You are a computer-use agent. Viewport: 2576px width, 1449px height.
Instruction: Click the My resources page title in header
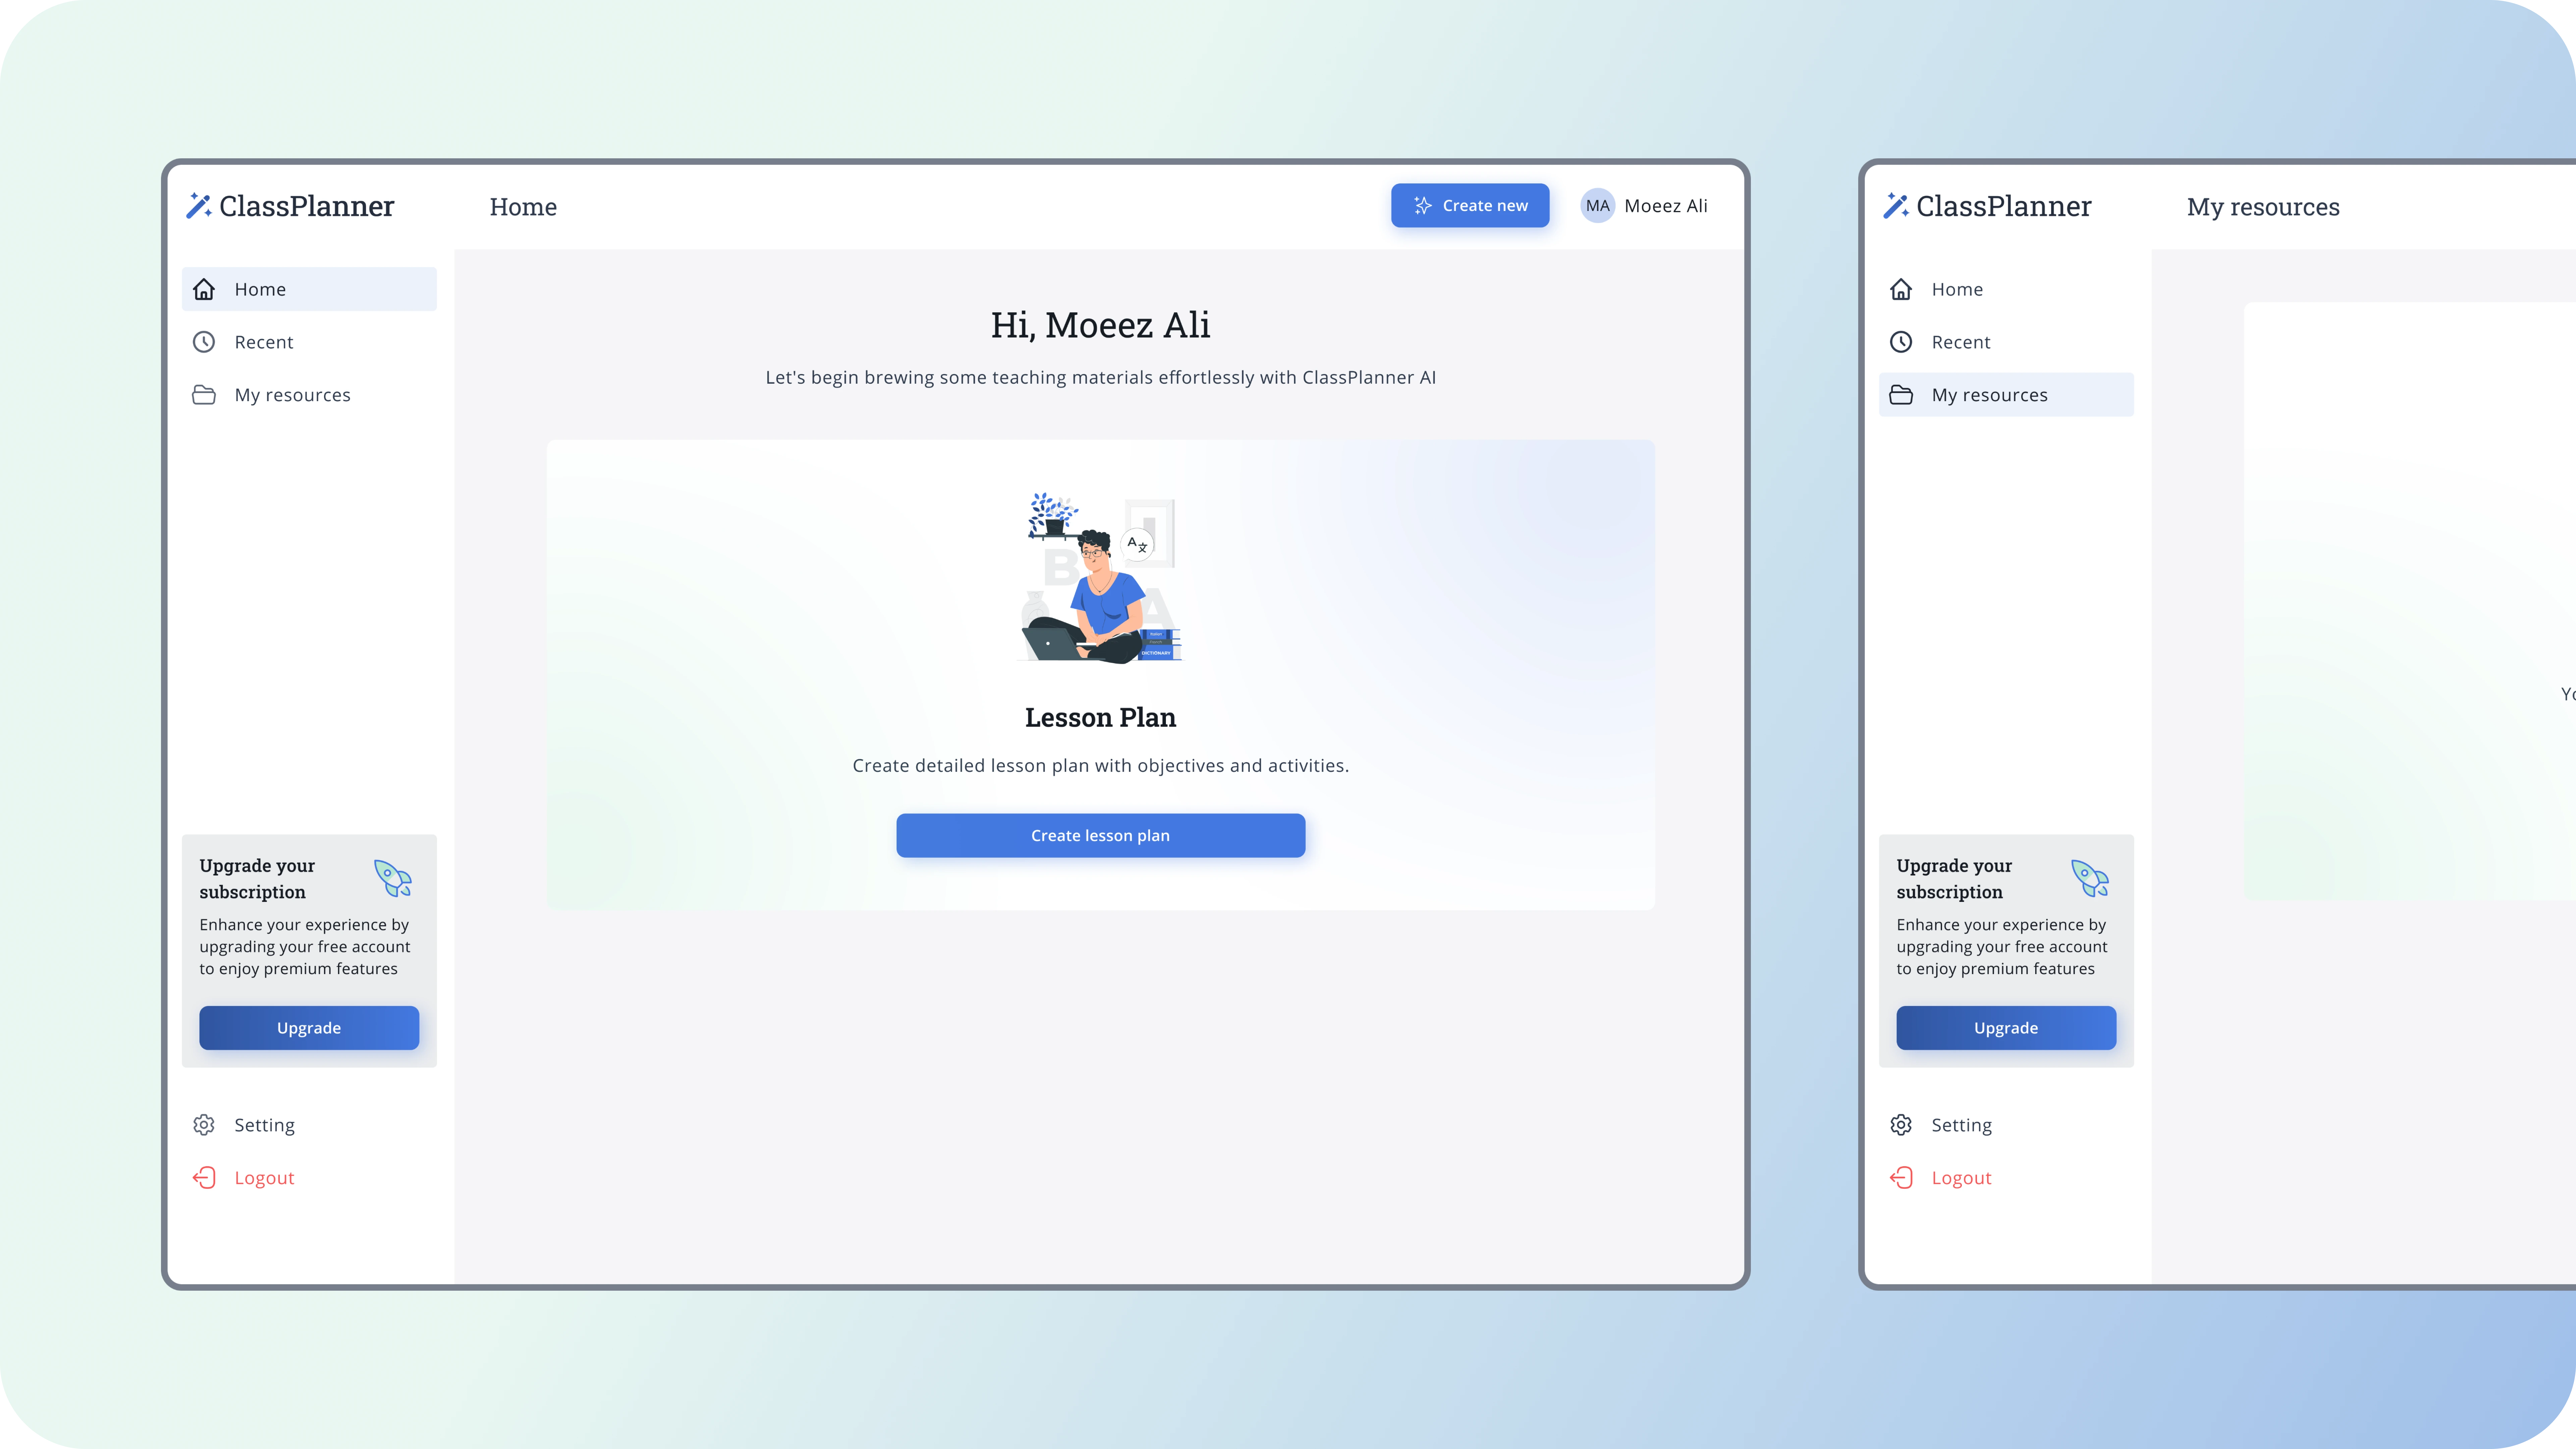[2263, 207]
